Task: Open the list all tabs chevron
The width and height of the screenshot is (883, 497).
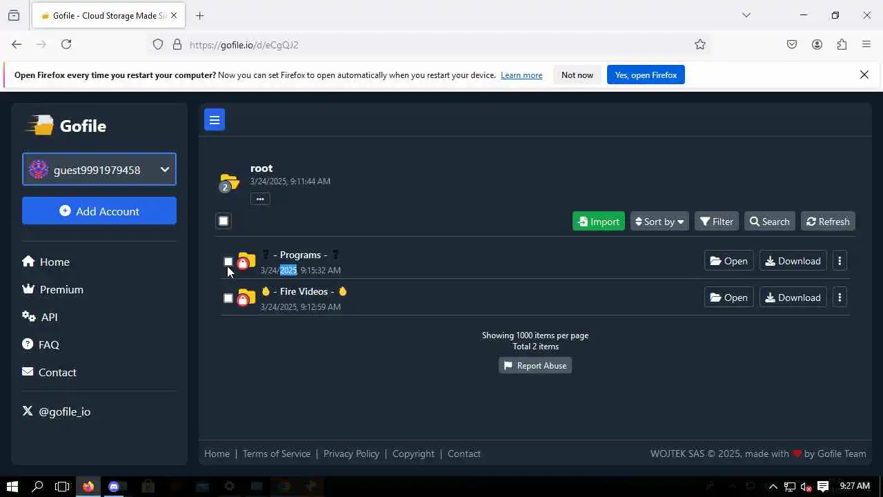Action: coord(746,15)
